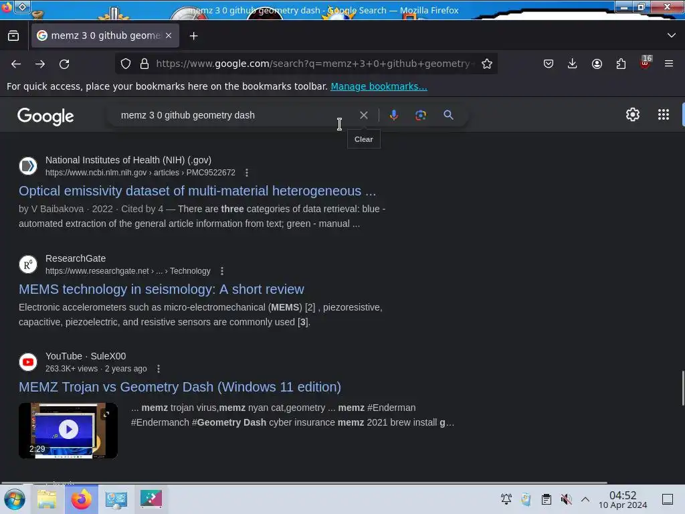Expand the list all tabs chevron
685x514 pixels.
pyautogui.click(x=672, y=35)
